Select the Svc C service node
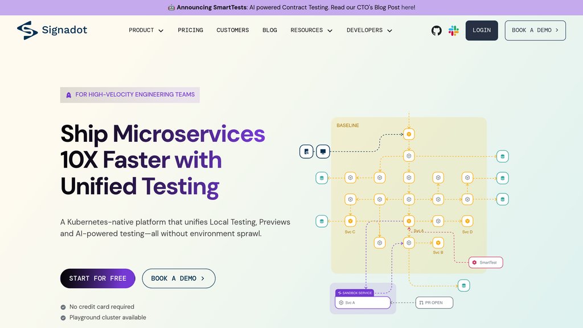The height and width of the screenshot is (328, 583). pos(350,221)
